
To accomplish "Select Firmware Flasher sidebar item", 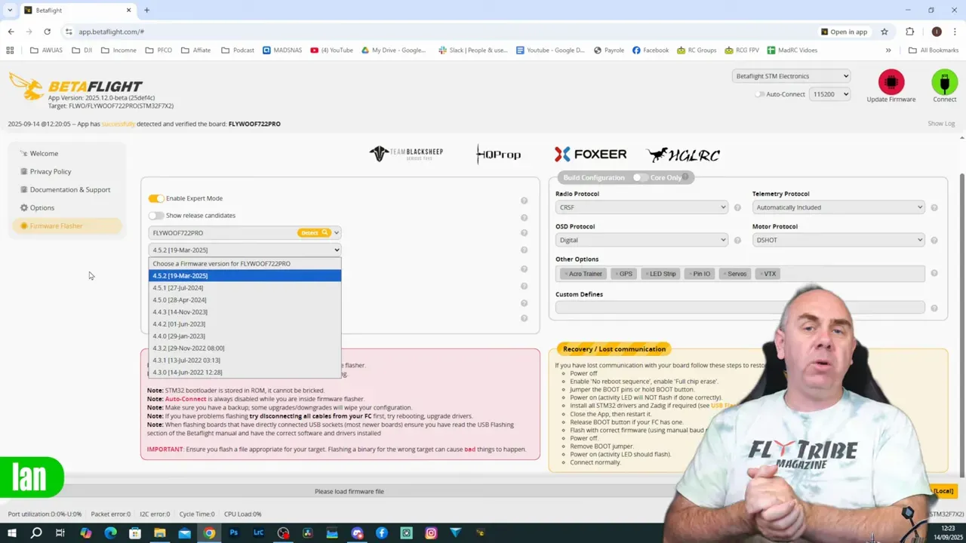I will pyautogui.click(x=66, y=225).
